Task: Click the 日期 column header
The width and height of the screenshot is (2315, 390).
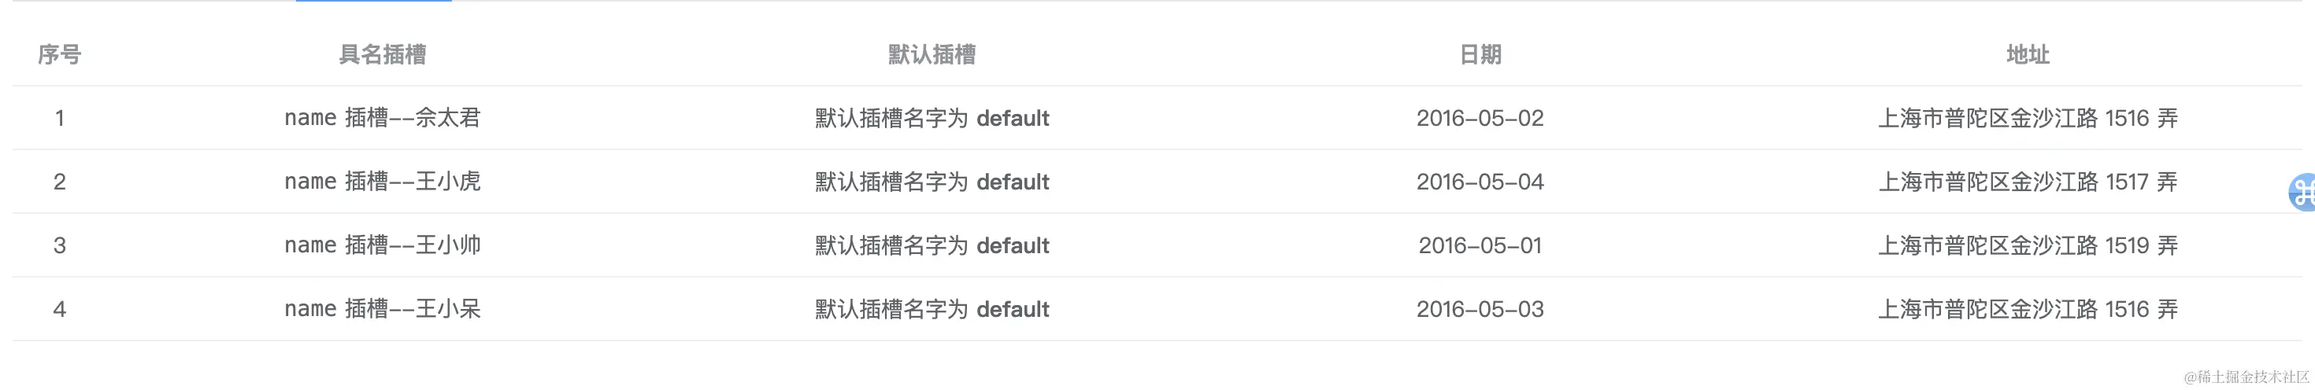Action: [x=1480, y=55]
